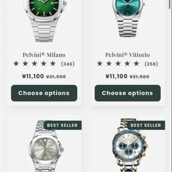Click the first star of Vittorio rating
This screenshot has height=172, width=172.
pyautogui.click(x=100, y=64)
